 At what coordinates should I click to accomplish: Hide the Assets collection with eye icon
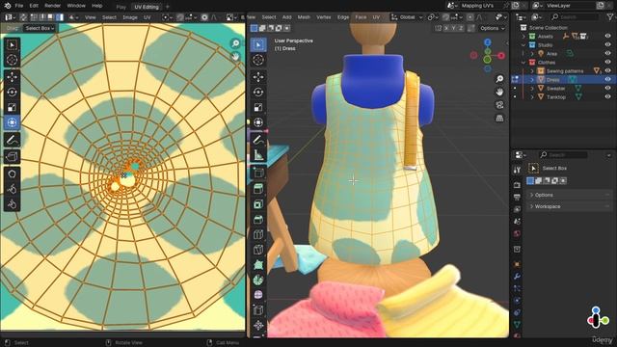point(607,37)
